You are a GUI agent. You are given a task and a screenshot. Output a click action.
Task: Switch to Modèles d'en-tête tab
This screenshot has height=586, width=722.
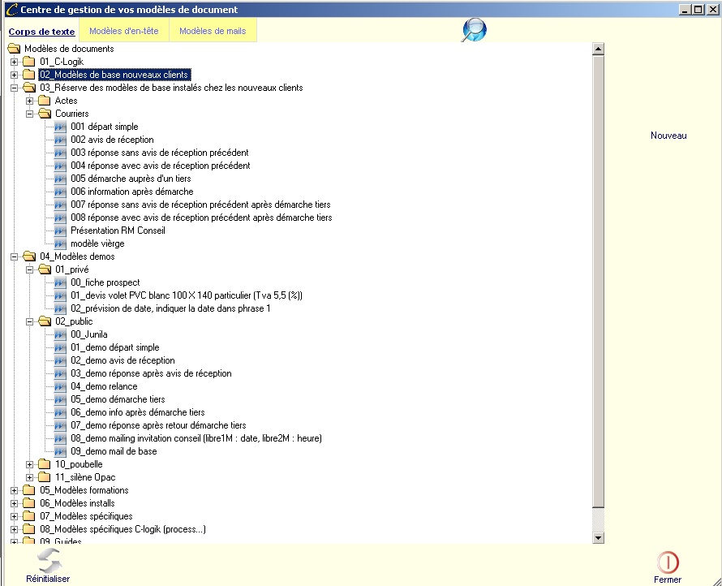click(123, 32)
